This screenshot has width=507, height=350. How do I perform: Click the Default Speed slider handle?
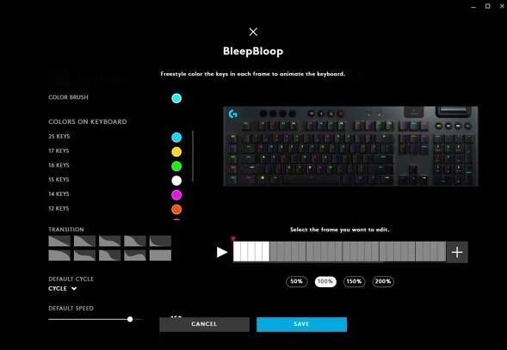tap(130, 319)
